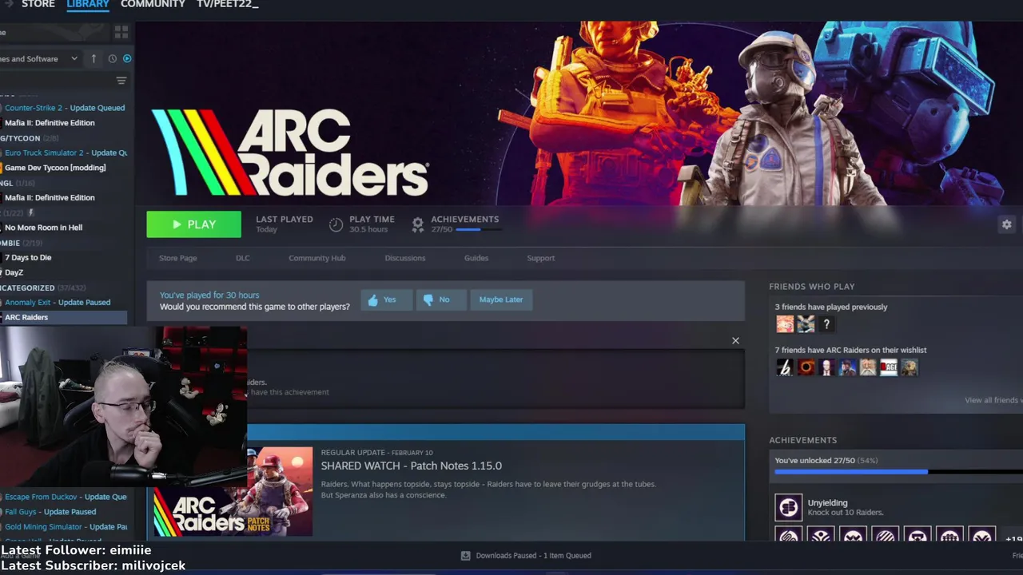Open the Store Page tab
Screen dimensions: 1023x575
tap(177, 258)
